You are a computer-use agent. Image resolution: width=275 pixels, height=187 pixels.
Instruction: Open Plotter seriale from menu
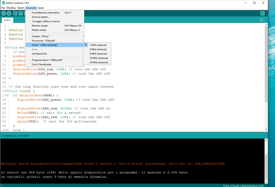[x=55, y=30]
